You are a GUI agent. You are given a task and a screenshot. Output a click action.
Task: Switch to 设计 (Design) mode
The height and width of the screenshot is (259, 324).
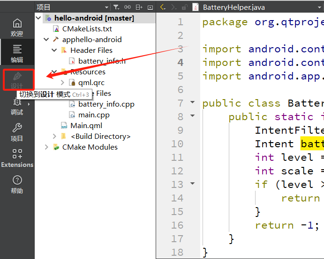tap(17, 80)
